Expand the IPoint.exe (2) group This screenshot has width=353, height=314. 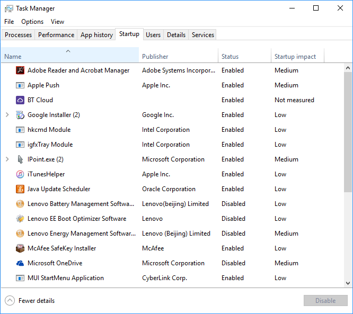[7, 159]
